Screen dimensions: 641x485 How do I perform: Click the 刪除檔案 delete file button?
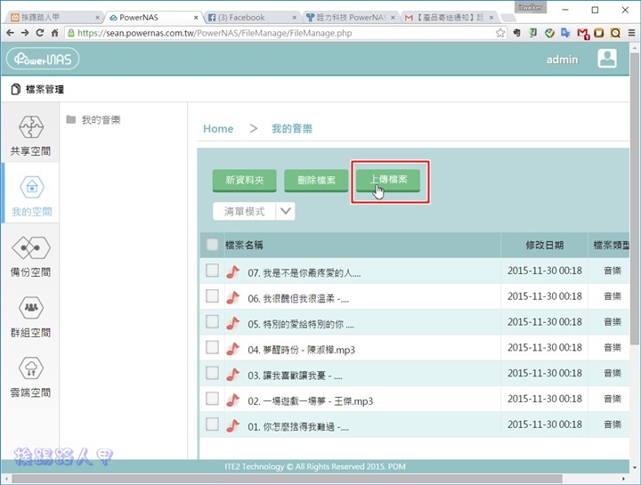[x=316, y=181]
